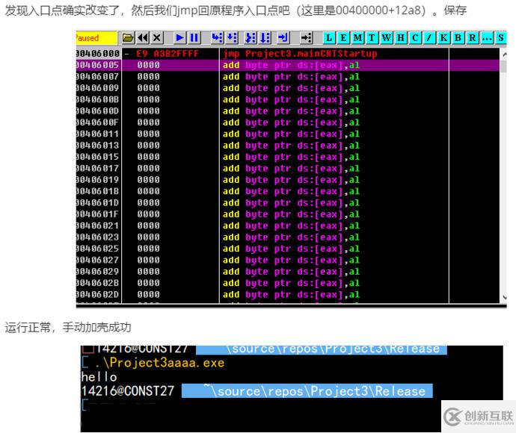
Task: Select the highlighted row at address 00406005
Action: click(288, 65)
